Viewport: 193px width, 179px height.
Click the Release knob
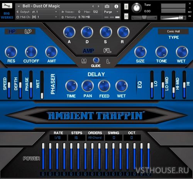[123, 32]
